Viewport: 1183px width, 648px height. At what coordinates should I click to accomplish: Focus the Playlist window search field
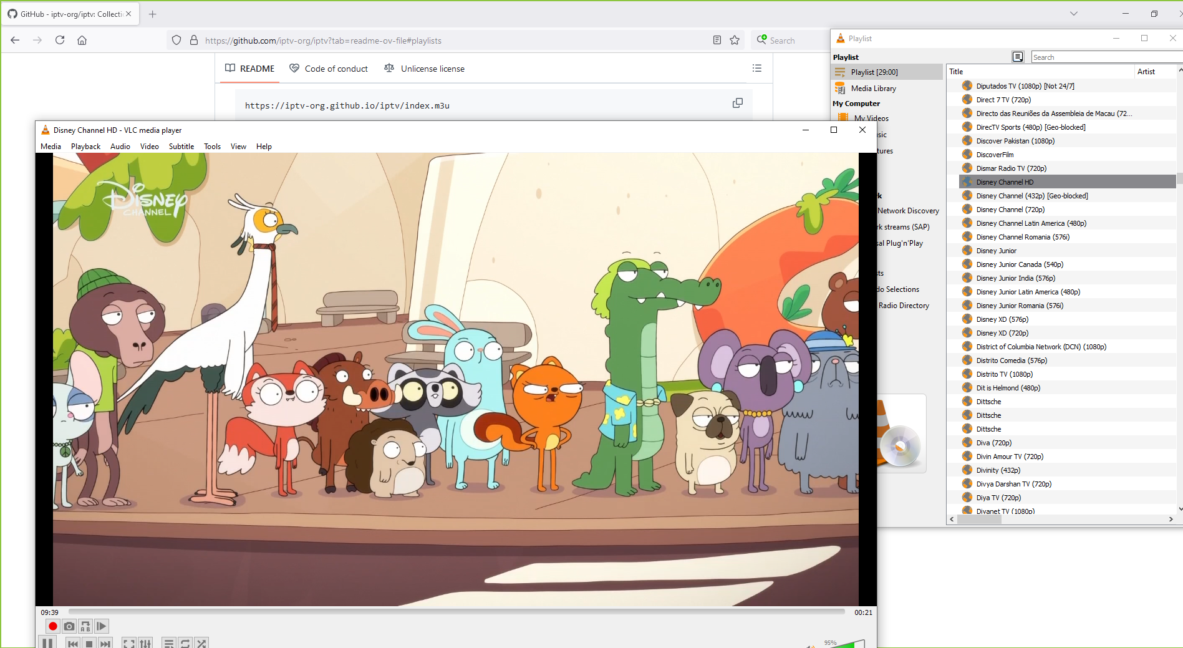point(1106,57)
